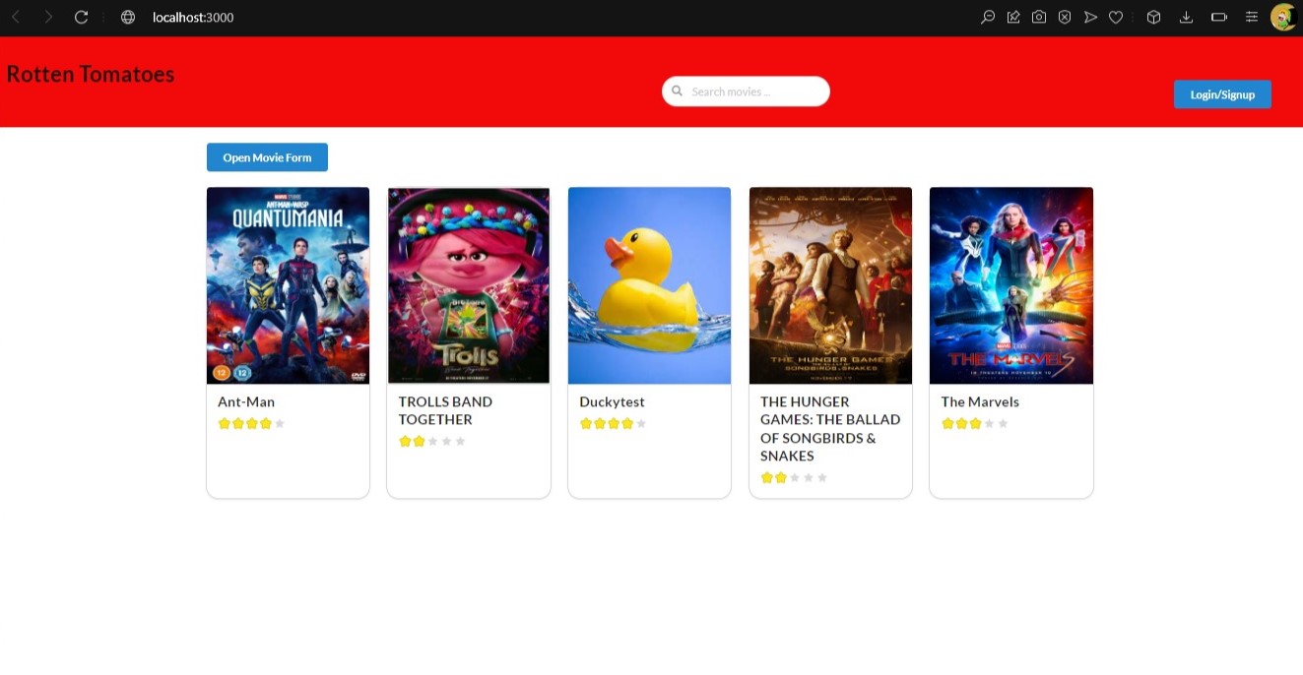Take a snapshot with the camera icon
The width and height of the screenshot is (1303, 675).
point(1039,17)
